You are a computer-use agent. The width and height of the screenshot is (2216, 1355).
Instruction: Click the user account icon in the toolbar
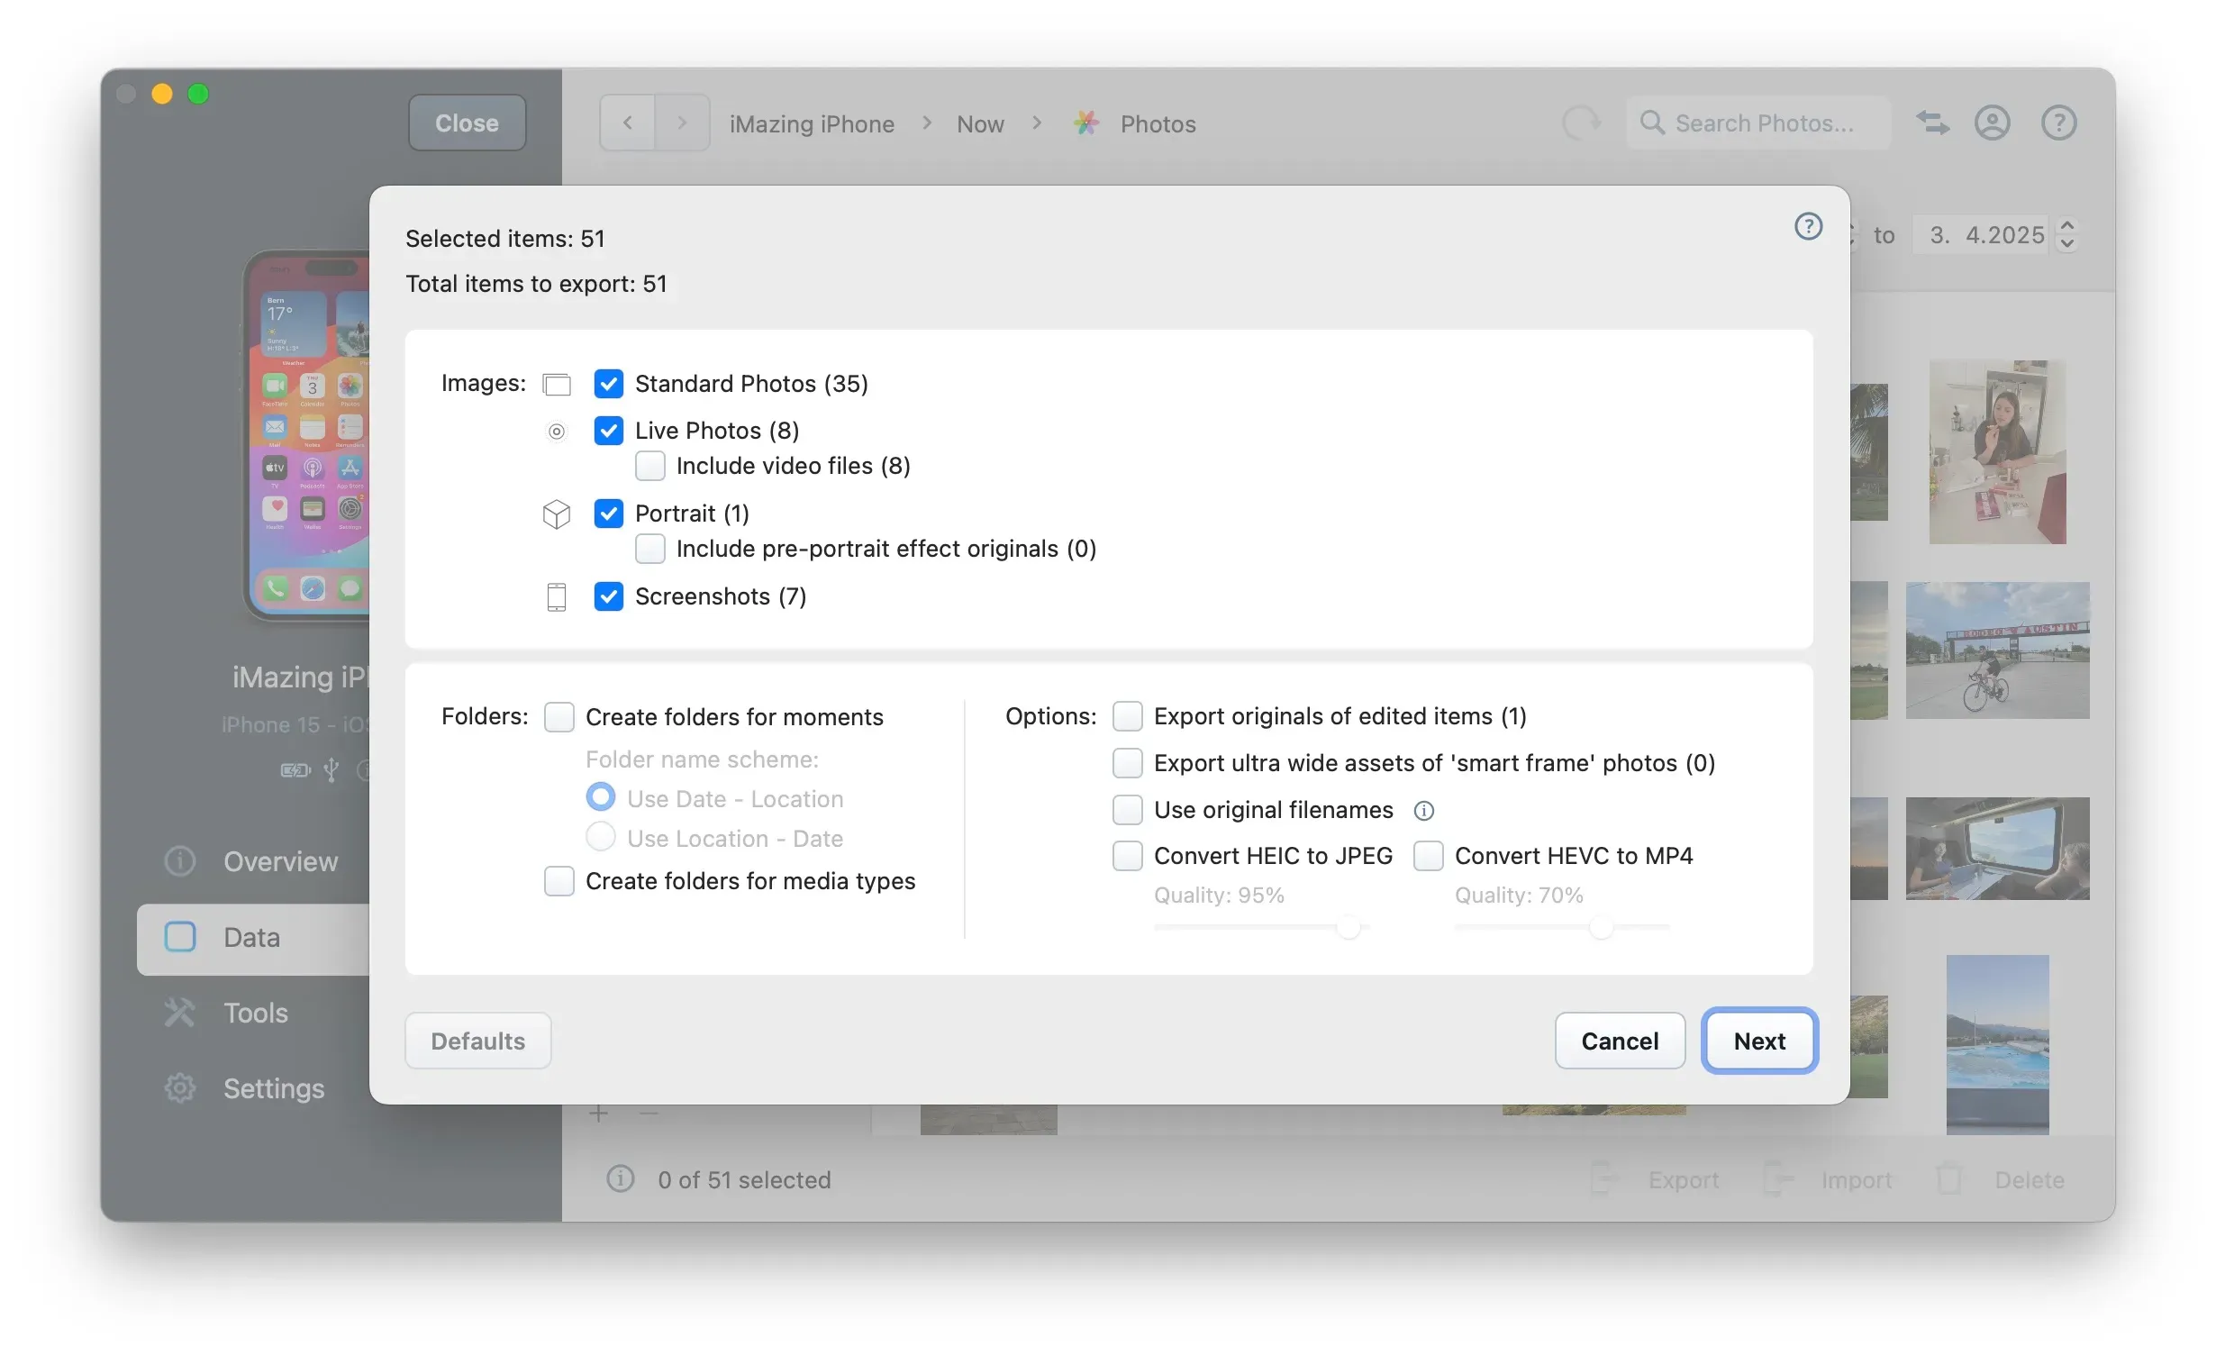pos(1993,123)
